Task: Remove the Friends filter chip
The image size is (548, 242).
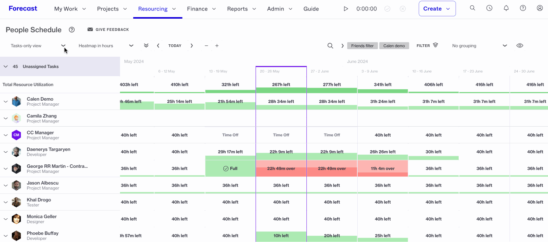Action: coord(362,46)
